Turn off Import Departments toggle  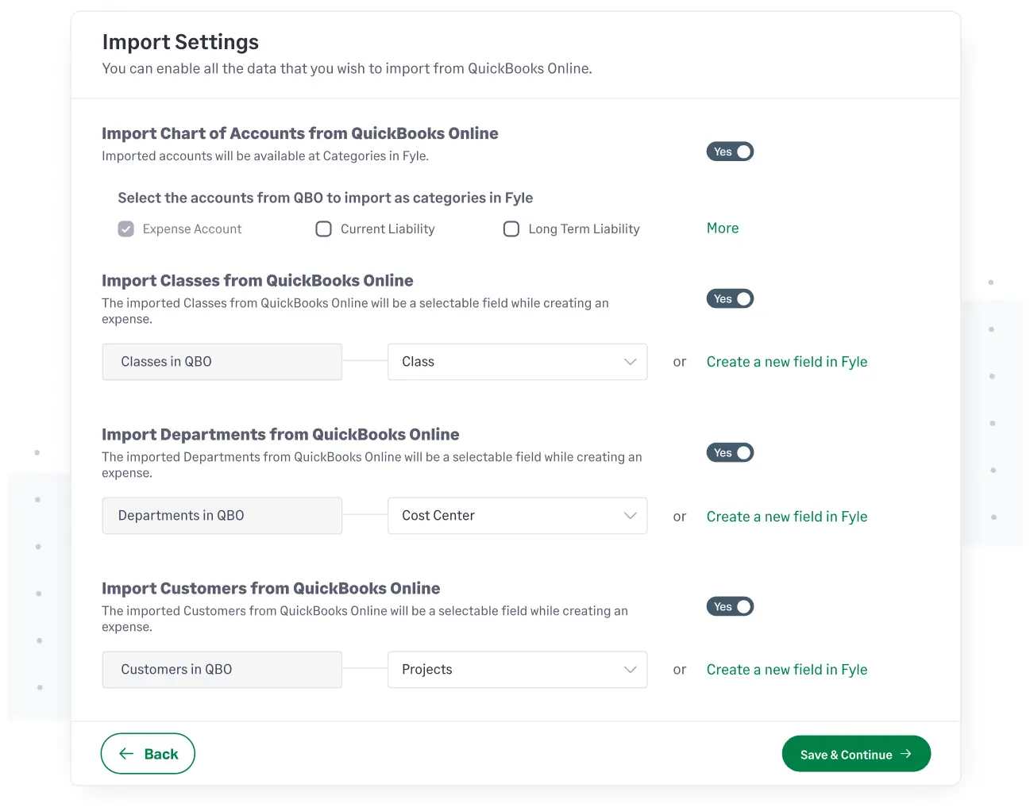[729, 453]
